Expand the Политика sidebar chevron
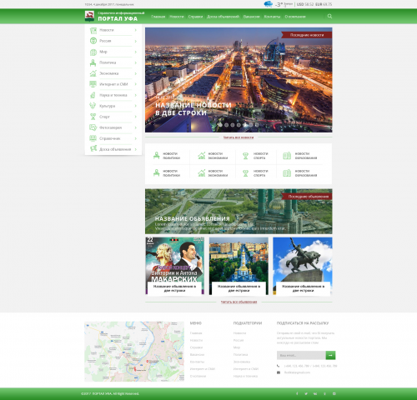417x400 pixels. [x=136, y=62]
